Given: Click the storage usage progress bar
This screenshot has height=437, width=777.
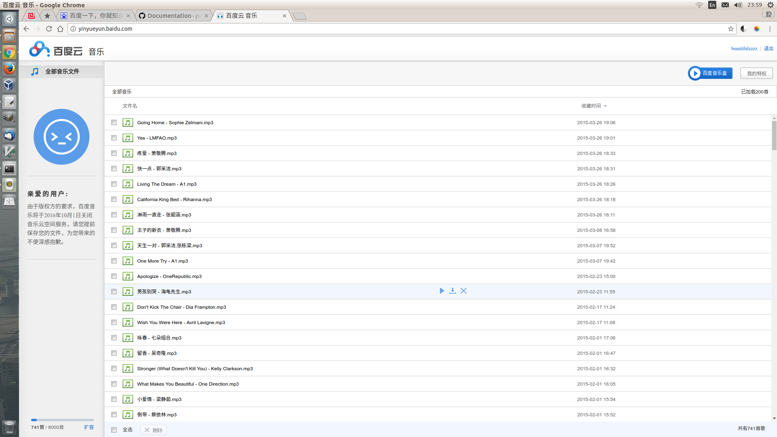Looking at the screenshot, I should pyautogui.click(x=62, y=420).
